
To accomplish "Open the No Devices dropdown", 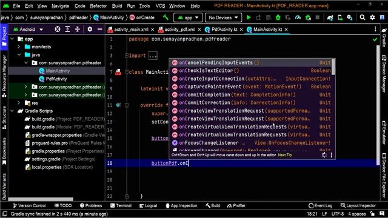I will [223, 18].
